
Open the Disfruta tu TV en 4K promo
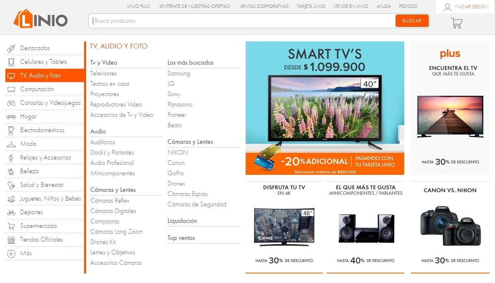coord(284,227)
